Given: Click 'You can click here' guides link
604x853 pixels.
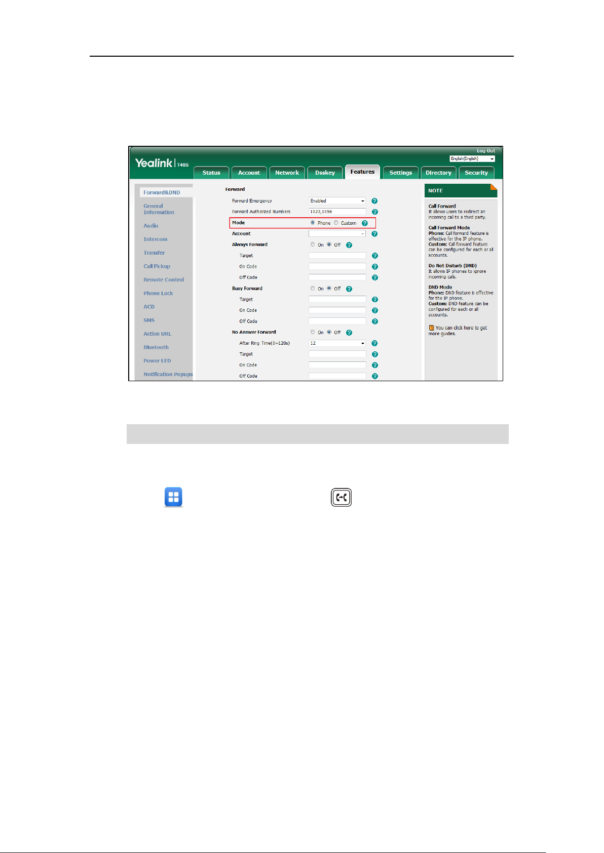Looking at the screenshot, I should coord(458,331).
